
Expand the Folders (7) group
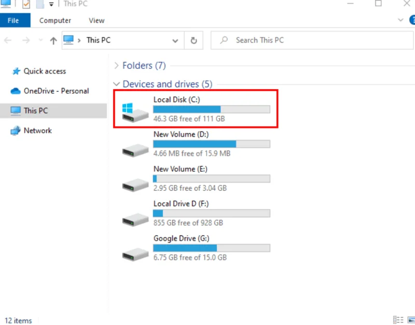pyautogui.click(x=116, y=66)
